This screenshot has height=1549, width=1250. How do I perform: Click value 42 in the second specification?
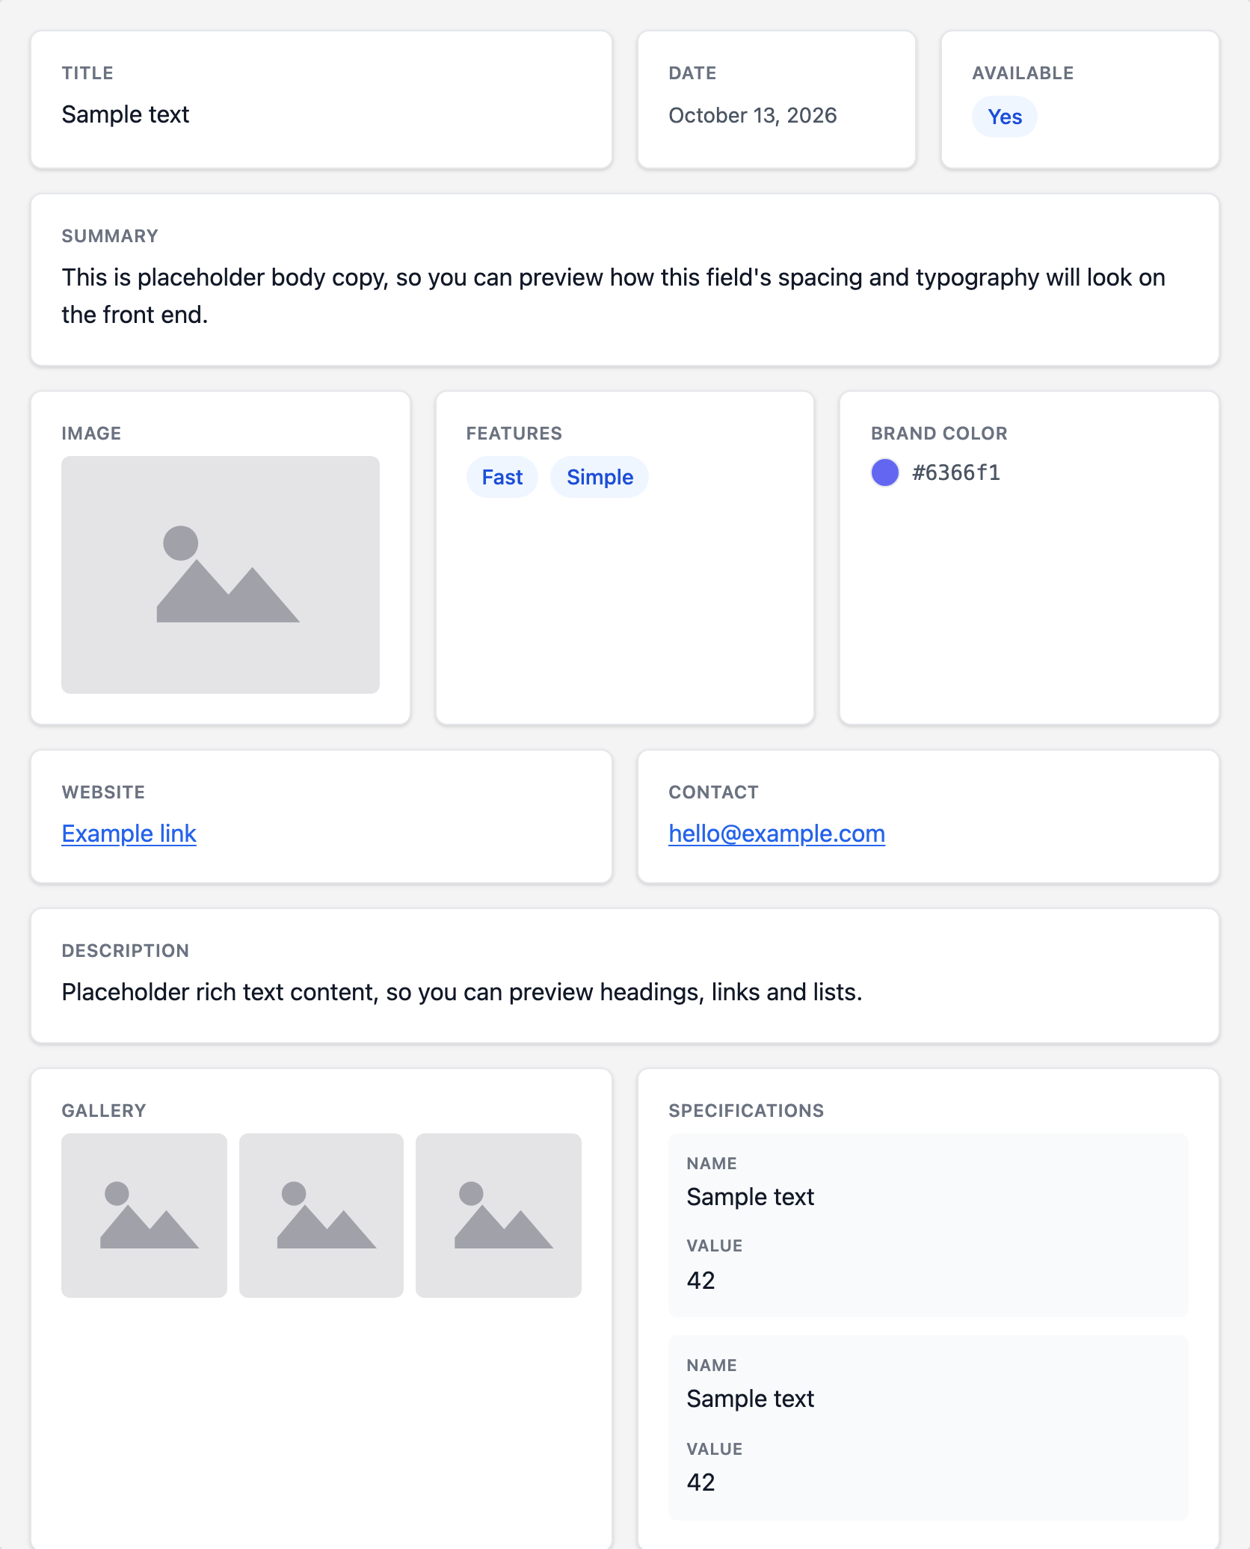tap(701, 1482)
